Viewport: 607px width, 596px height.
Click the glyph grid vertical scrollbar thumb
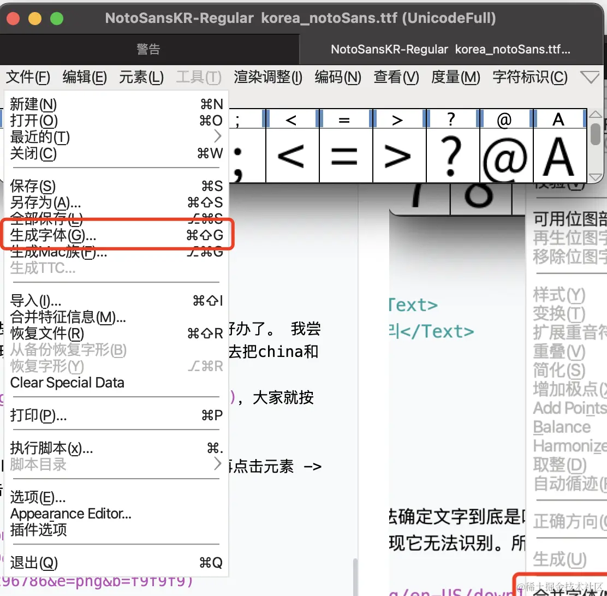pyautogui.click(x=596, y=133)
